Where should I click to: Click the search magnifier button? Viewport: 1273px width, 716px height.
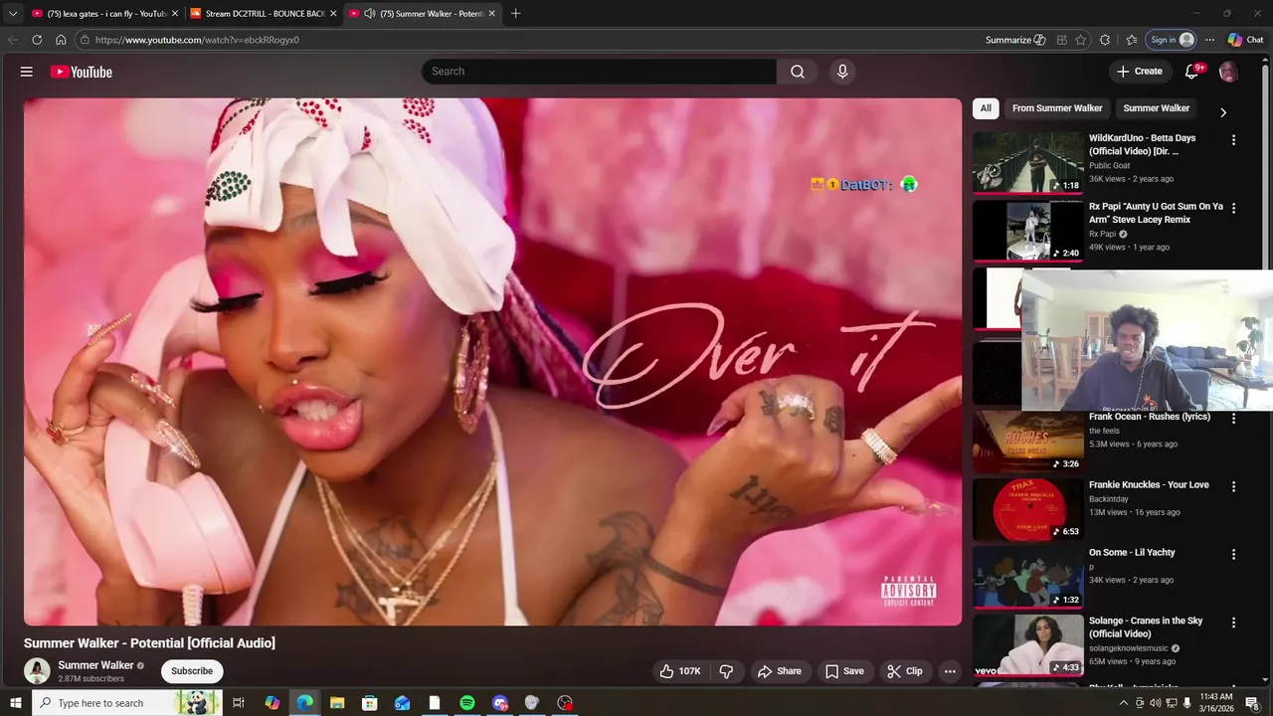(x=798, y=72)
